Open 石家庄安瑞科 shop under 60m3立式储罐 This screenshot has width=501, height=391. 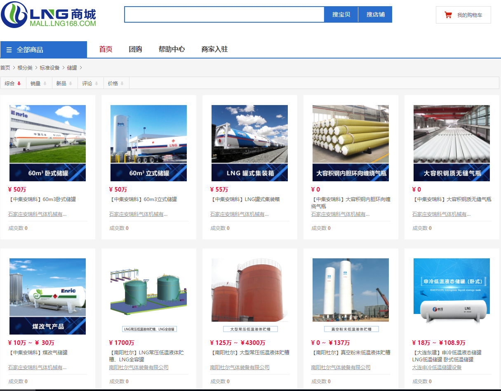(139, 214)
